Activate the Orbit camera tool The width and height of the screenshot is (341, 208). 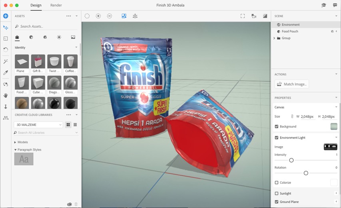point(6,84)
